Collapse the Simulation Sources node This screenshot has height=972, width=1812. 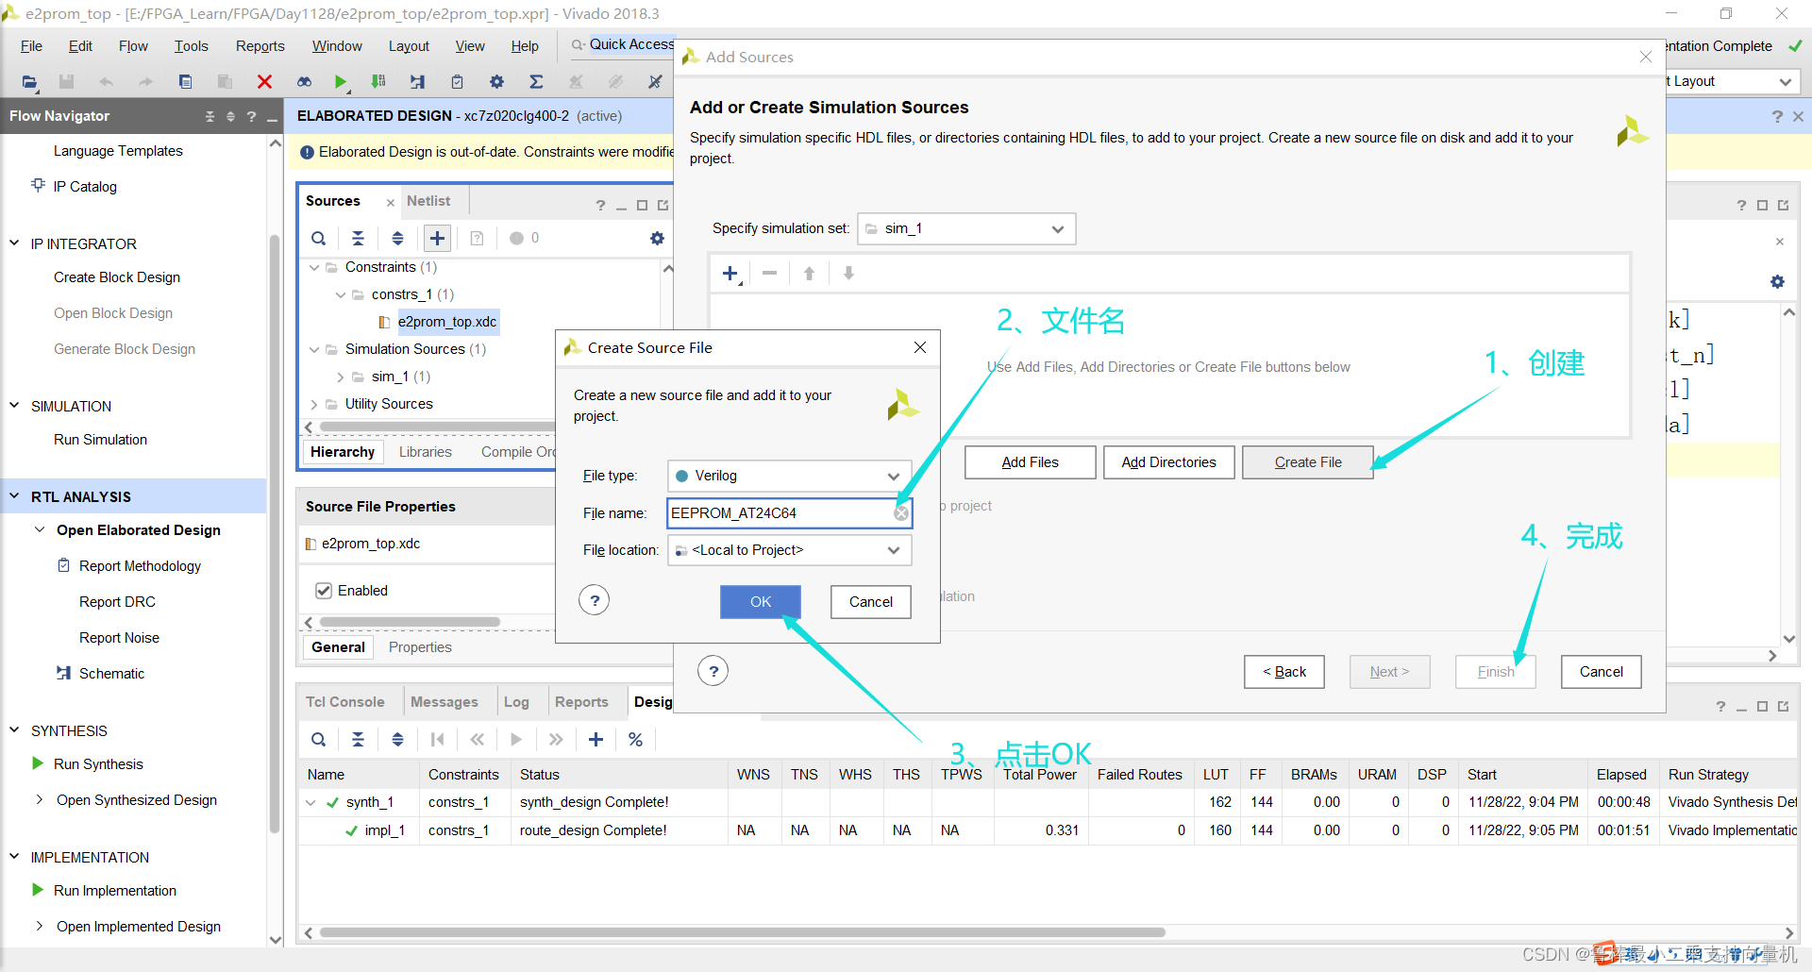click(314, 349)
